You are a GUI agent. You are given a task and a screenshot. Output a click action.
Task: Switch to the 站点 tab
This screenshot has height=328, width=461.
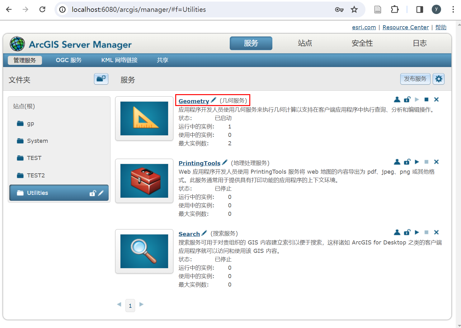click(x=305, y=43)
